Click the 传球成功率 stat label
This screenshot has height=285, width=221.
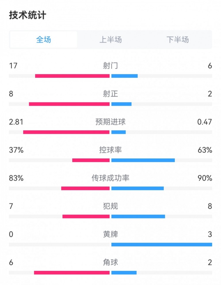click(111, 178)
